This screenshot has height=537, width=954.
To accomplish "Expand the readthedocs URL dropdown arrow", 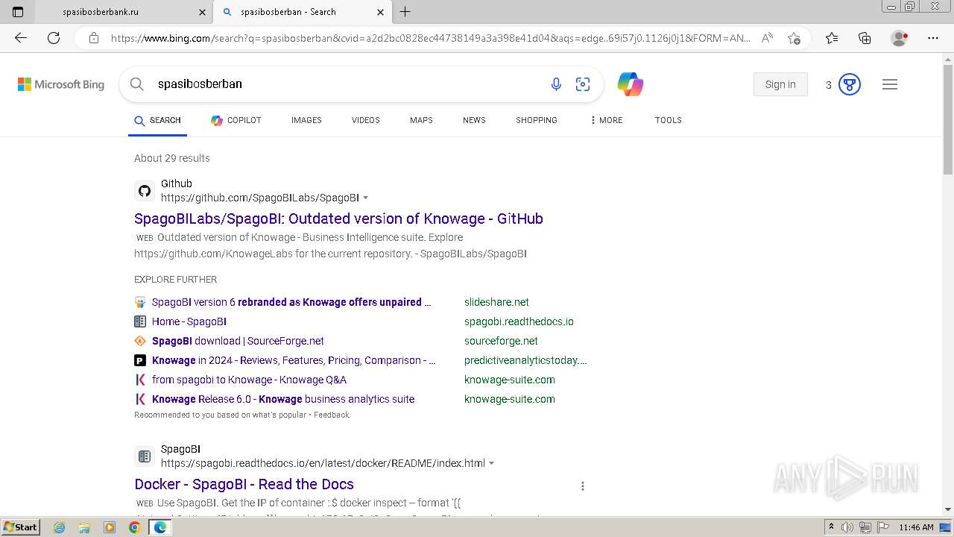I will tap(491, 463).
